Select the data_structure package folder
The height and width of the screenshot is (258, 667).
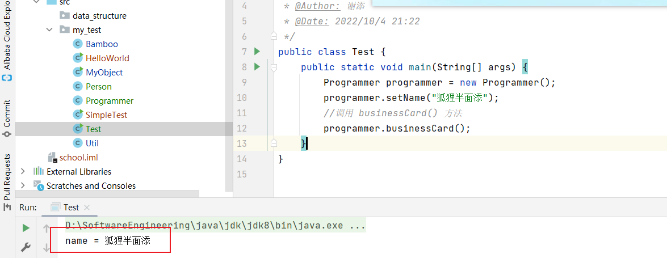pyautogui.click(x=99, y=16)
